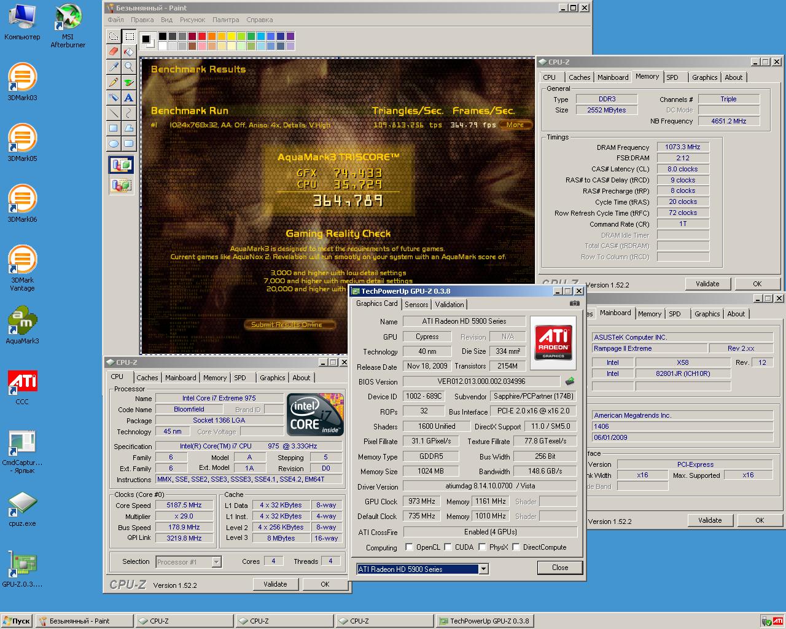Pick the purple color swatch in Paint palette

point(290,37)
